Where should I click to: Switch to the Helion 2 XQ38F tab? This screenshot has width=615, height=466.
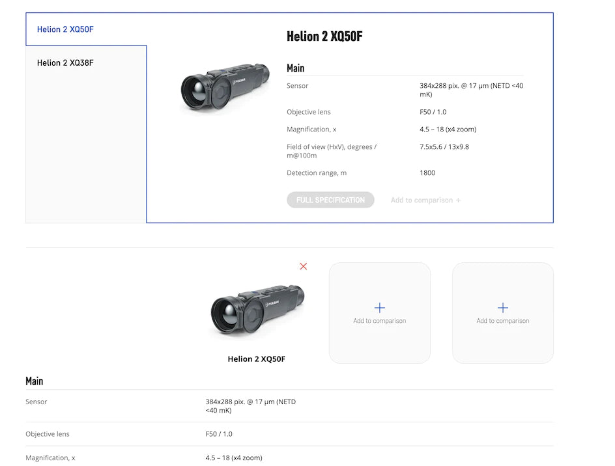[65, 63]
